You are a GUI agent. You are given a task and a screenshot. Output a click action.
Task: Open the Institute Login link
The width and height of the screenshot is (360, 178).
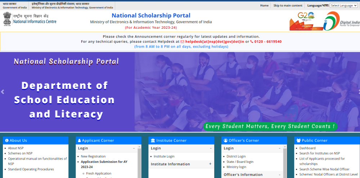coord(164,156)
